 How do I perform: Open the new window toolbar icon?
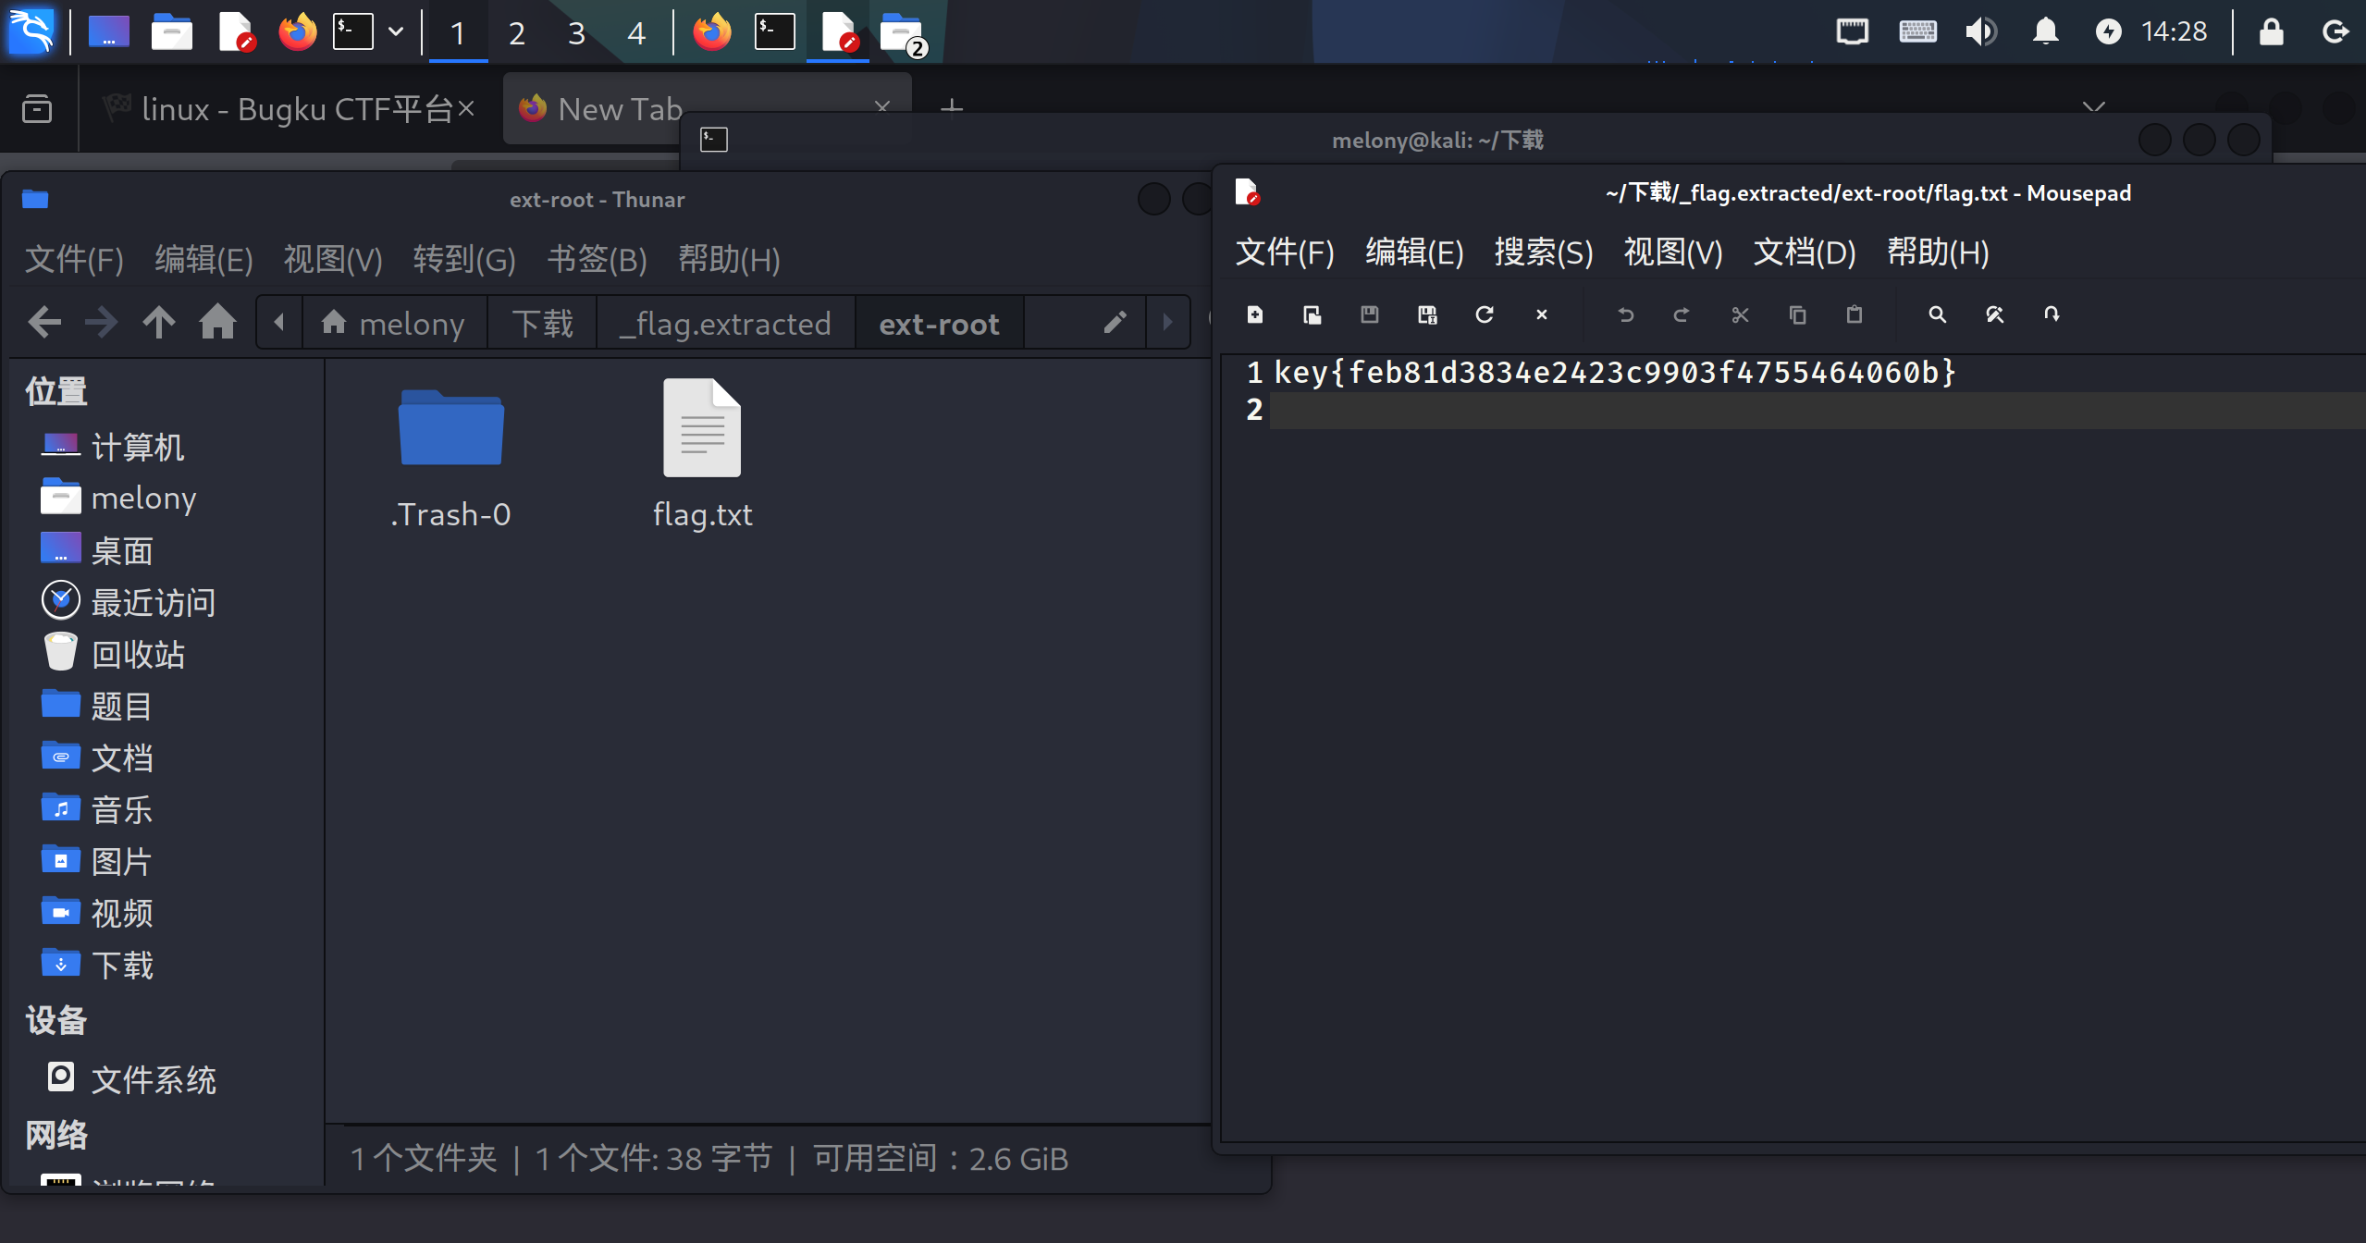(x=1312, y=314)
